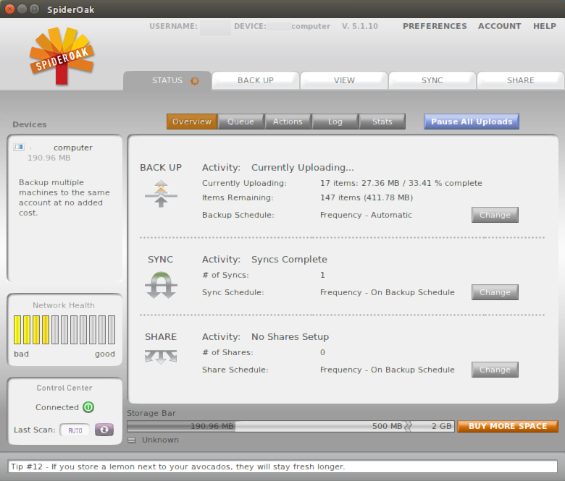The height and width of the screenshot is (481, 565).
Task: Click the spinning gear on Status tab
Action: (194, 81)
